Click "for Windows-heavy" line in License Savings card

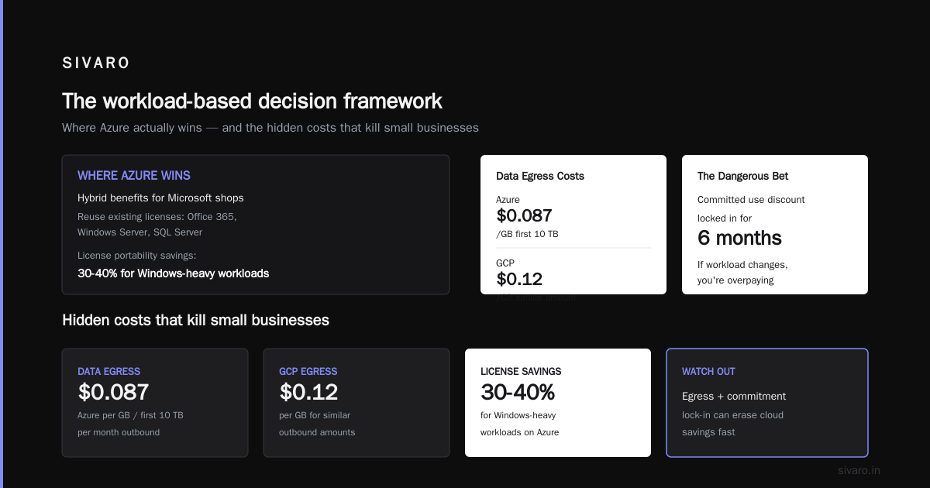click(518, 415)
